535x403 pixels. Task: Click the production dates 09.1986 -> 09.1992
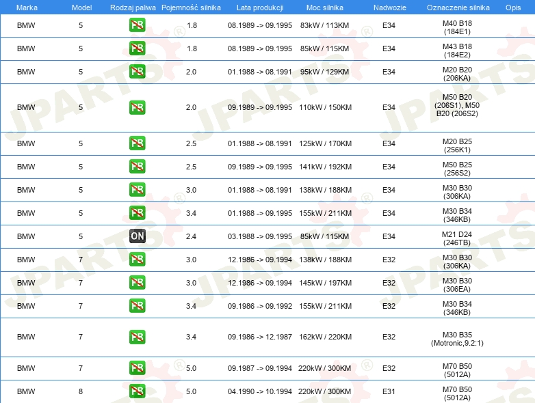(x=260, y=306)
